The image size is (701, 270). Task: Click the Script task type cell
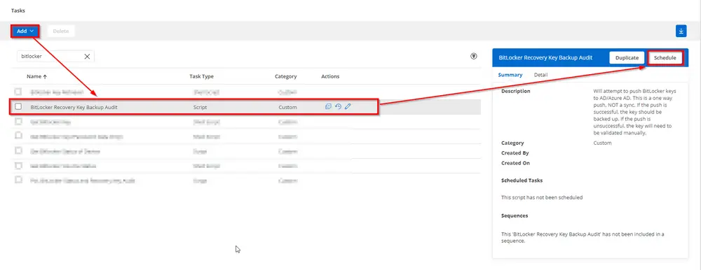coord(200,107)
